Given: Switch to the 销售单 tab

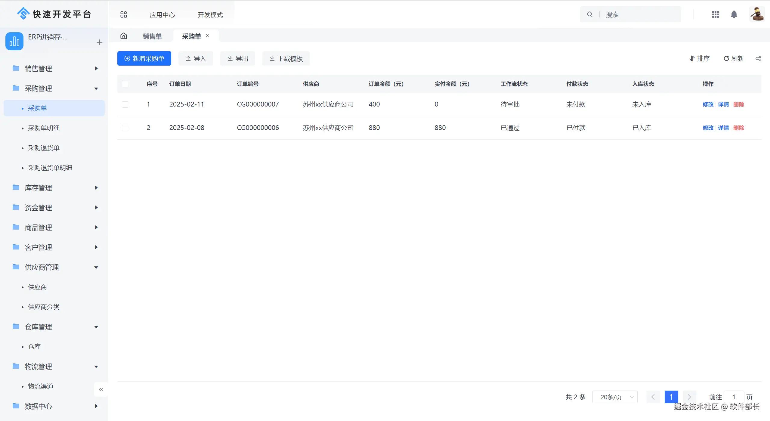Looking at the screenshot, I should [152, 36].
